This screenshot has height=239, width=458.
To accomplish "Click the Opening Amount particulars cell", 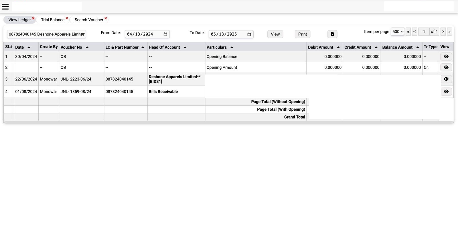I will 256,67.
